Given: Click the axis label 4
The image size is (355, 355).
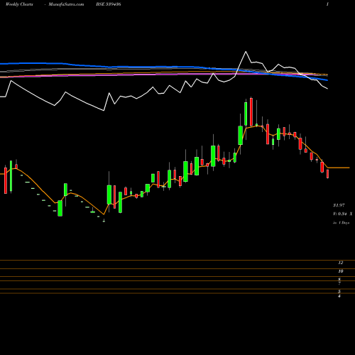Looking at the screenshot, I should 339,296.
